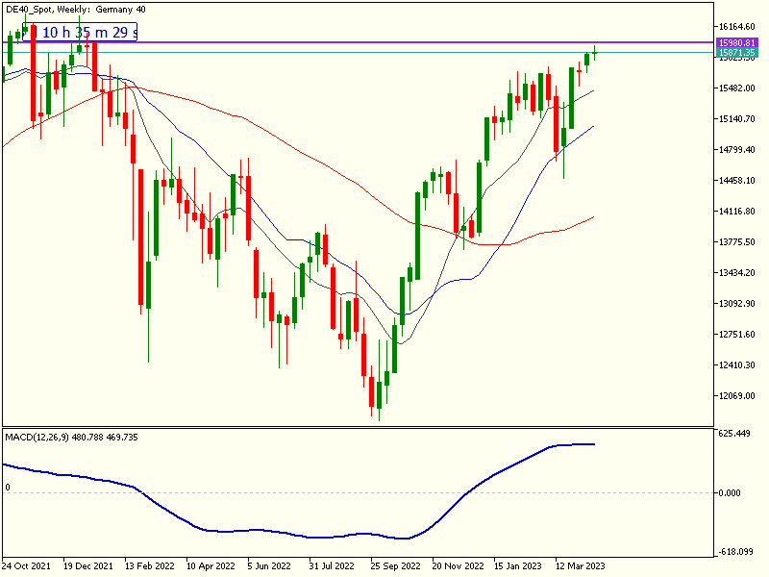Image resolution: width=769 pixels, height=577 pixels.
Task: Click the MACD(12,26,9) indicator label
Action: click(72, 438)
